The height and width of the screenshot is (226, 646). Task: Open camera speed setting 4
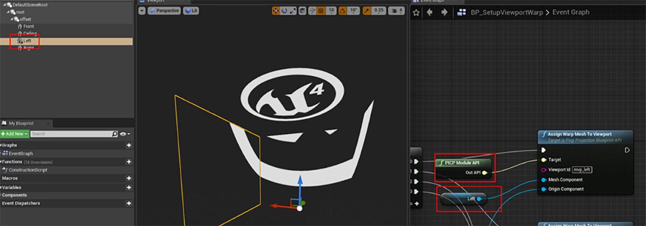coord(398,11)
